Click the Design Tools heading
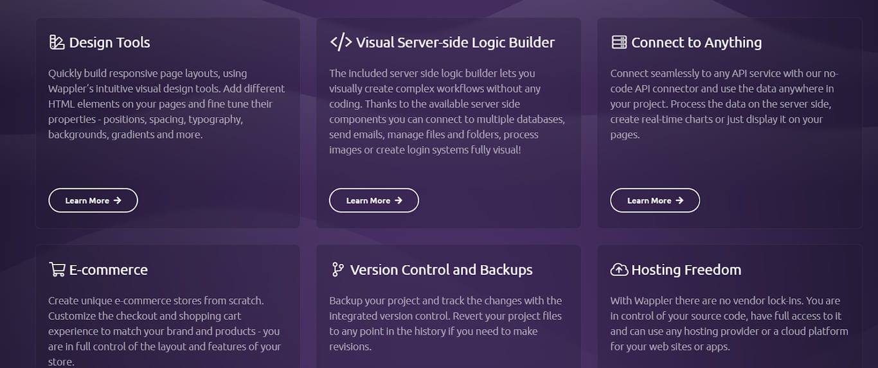 [109, 42]
